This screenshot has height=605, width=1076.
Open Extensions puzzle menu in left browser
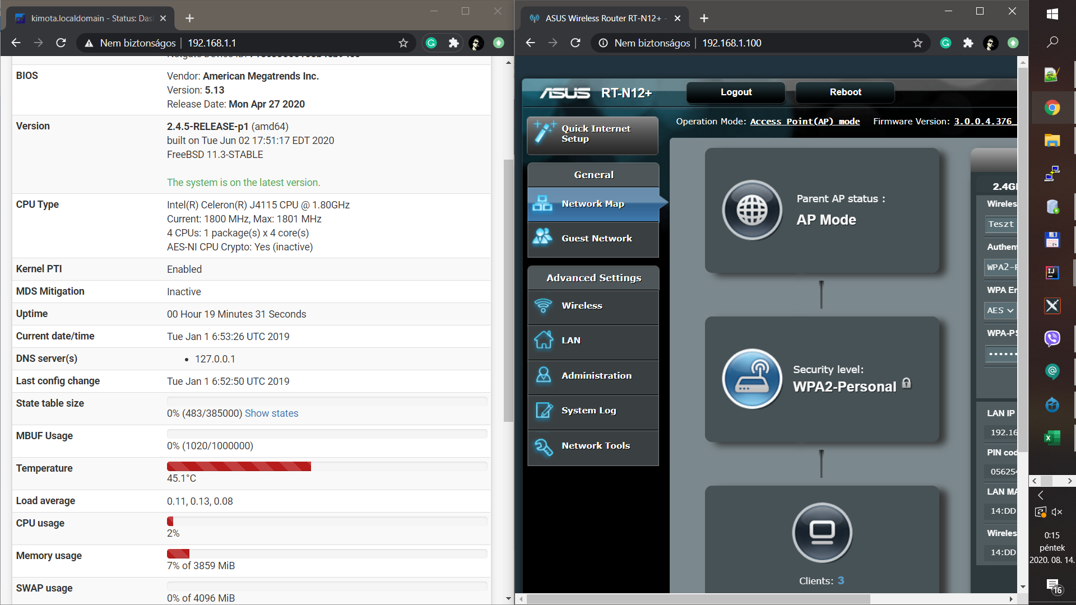coord(453,43)
